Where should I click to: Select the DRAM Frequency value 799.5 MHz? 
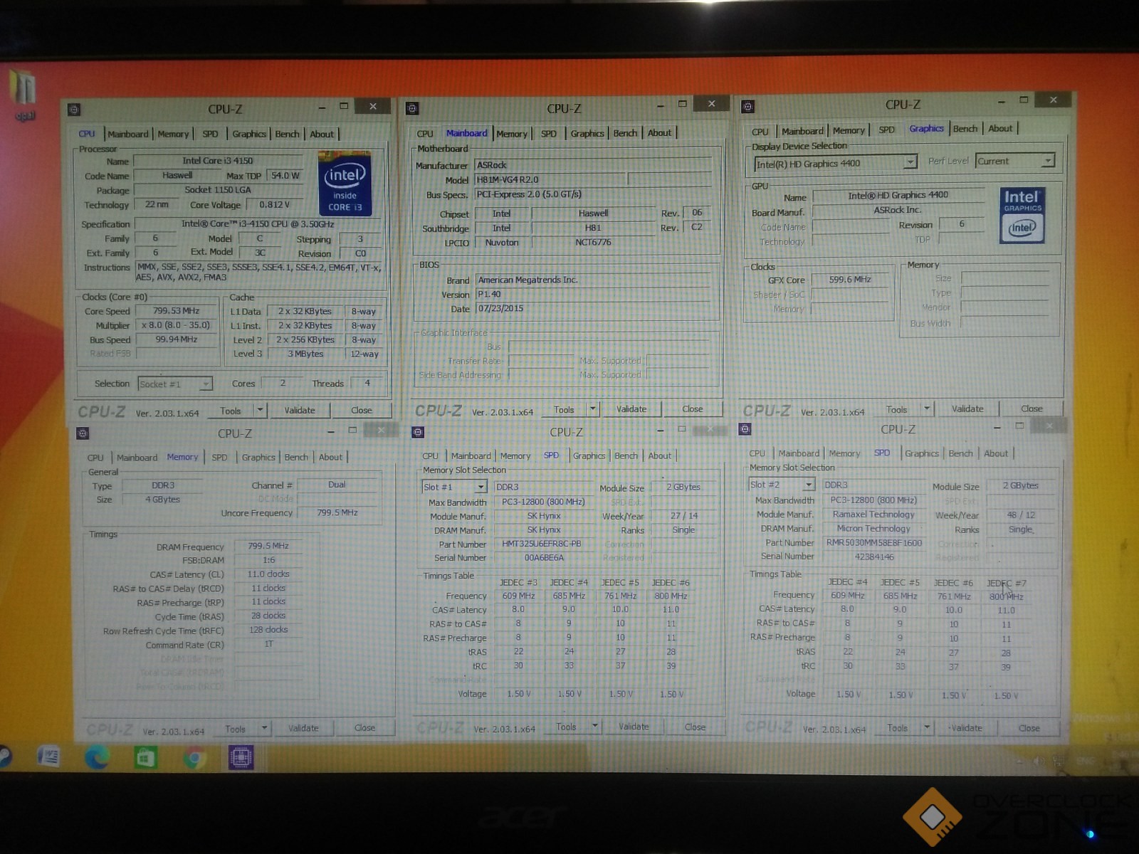(268, 546)
